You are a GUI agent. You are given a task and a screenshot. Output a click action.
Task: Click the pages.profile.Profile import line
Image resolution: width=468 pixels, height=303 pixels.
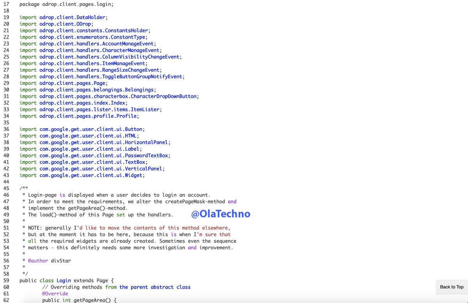pos(79,116)
